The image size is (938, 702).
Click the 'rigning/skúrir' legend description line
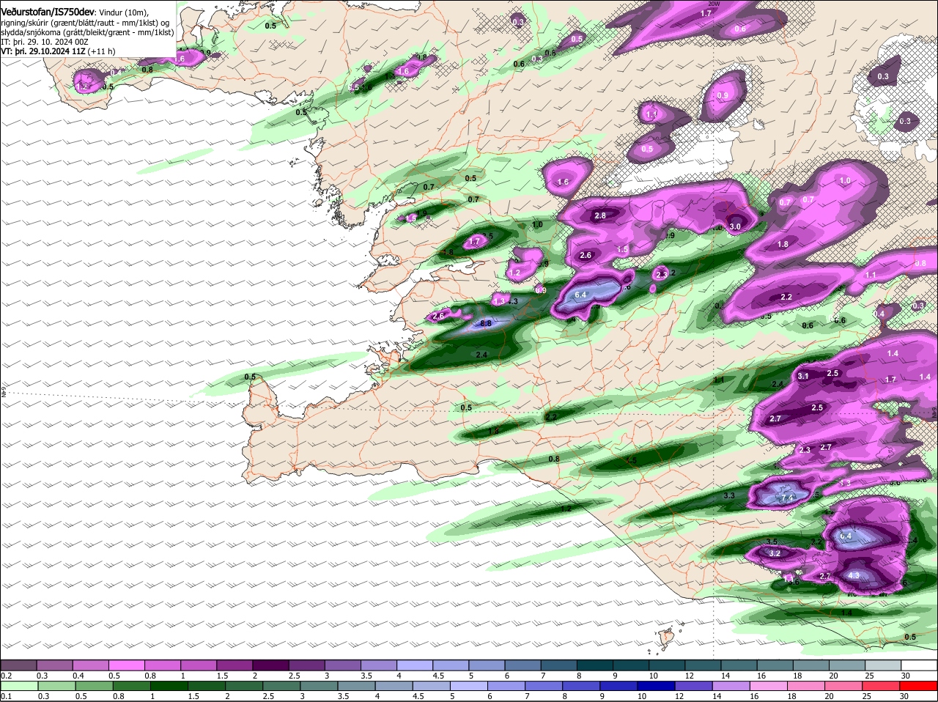[x=86, y=22]
